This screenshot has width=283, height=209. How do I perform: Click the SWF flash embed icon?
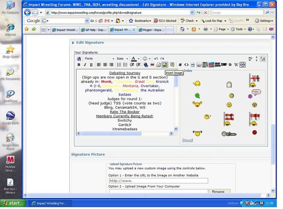tap(224, 65)
